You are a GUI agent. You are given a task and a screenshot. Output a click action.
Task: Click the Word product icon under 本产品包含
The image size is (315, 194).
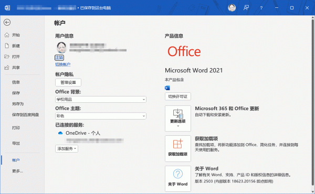(167, 88)
